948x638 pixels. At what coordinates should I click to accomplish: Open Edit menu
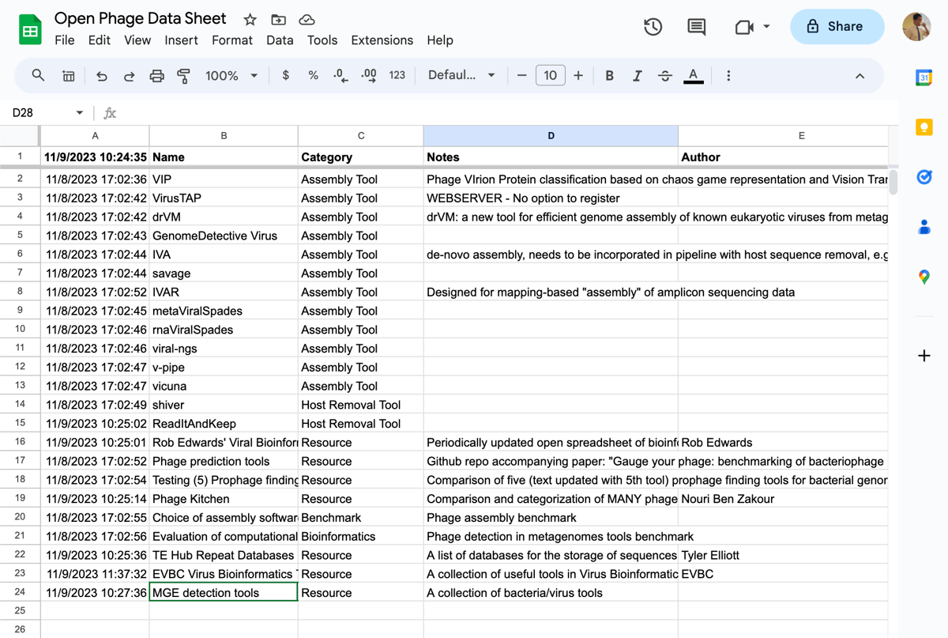coord(100,40)
